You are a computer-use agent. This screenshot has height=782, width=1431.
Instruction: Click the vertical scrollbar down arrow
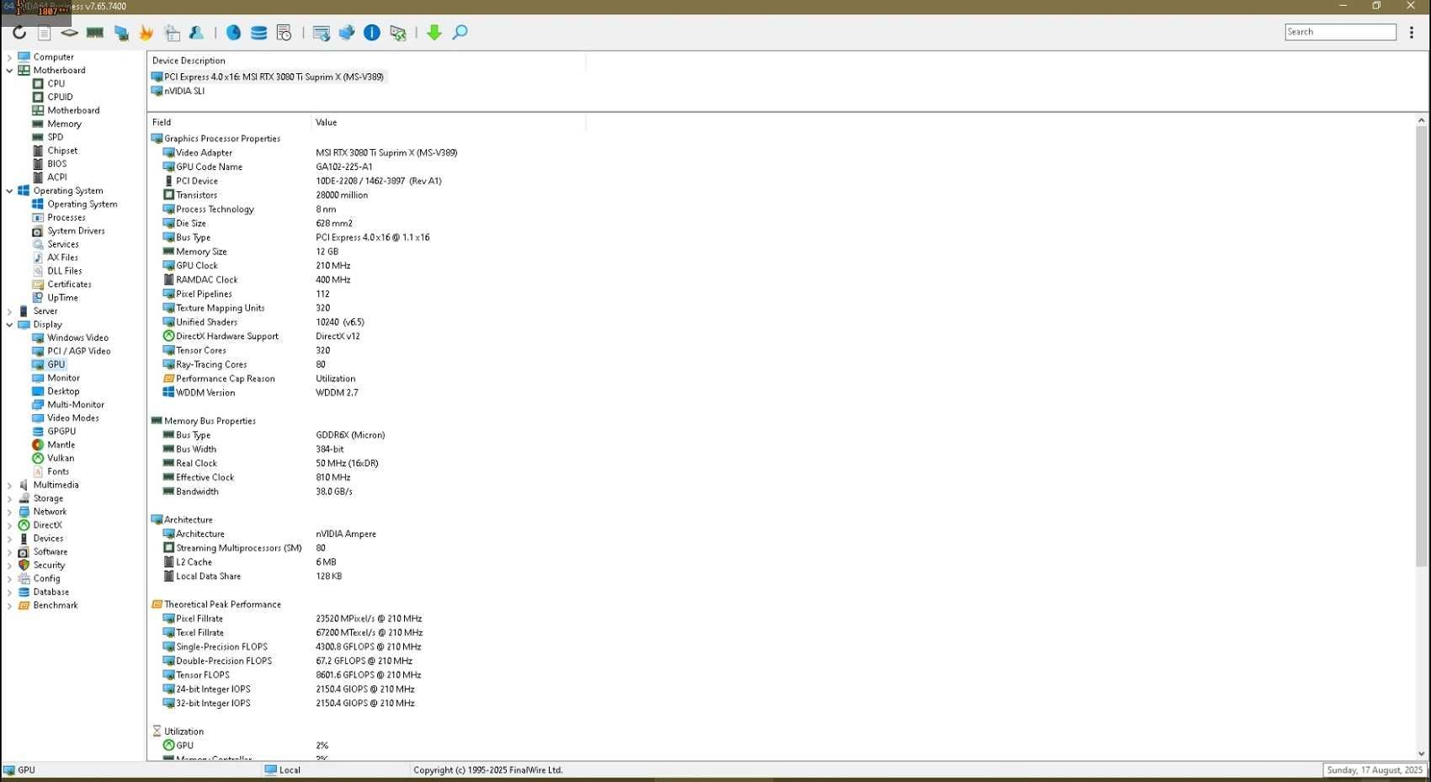tap(1422, 754)
